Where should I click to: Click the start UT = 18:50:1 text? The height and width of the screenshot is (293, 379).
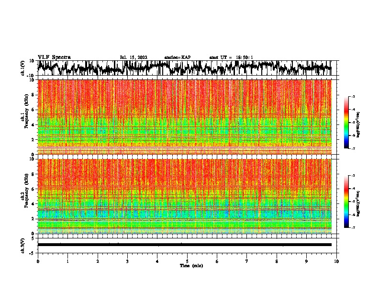point(231,57)
